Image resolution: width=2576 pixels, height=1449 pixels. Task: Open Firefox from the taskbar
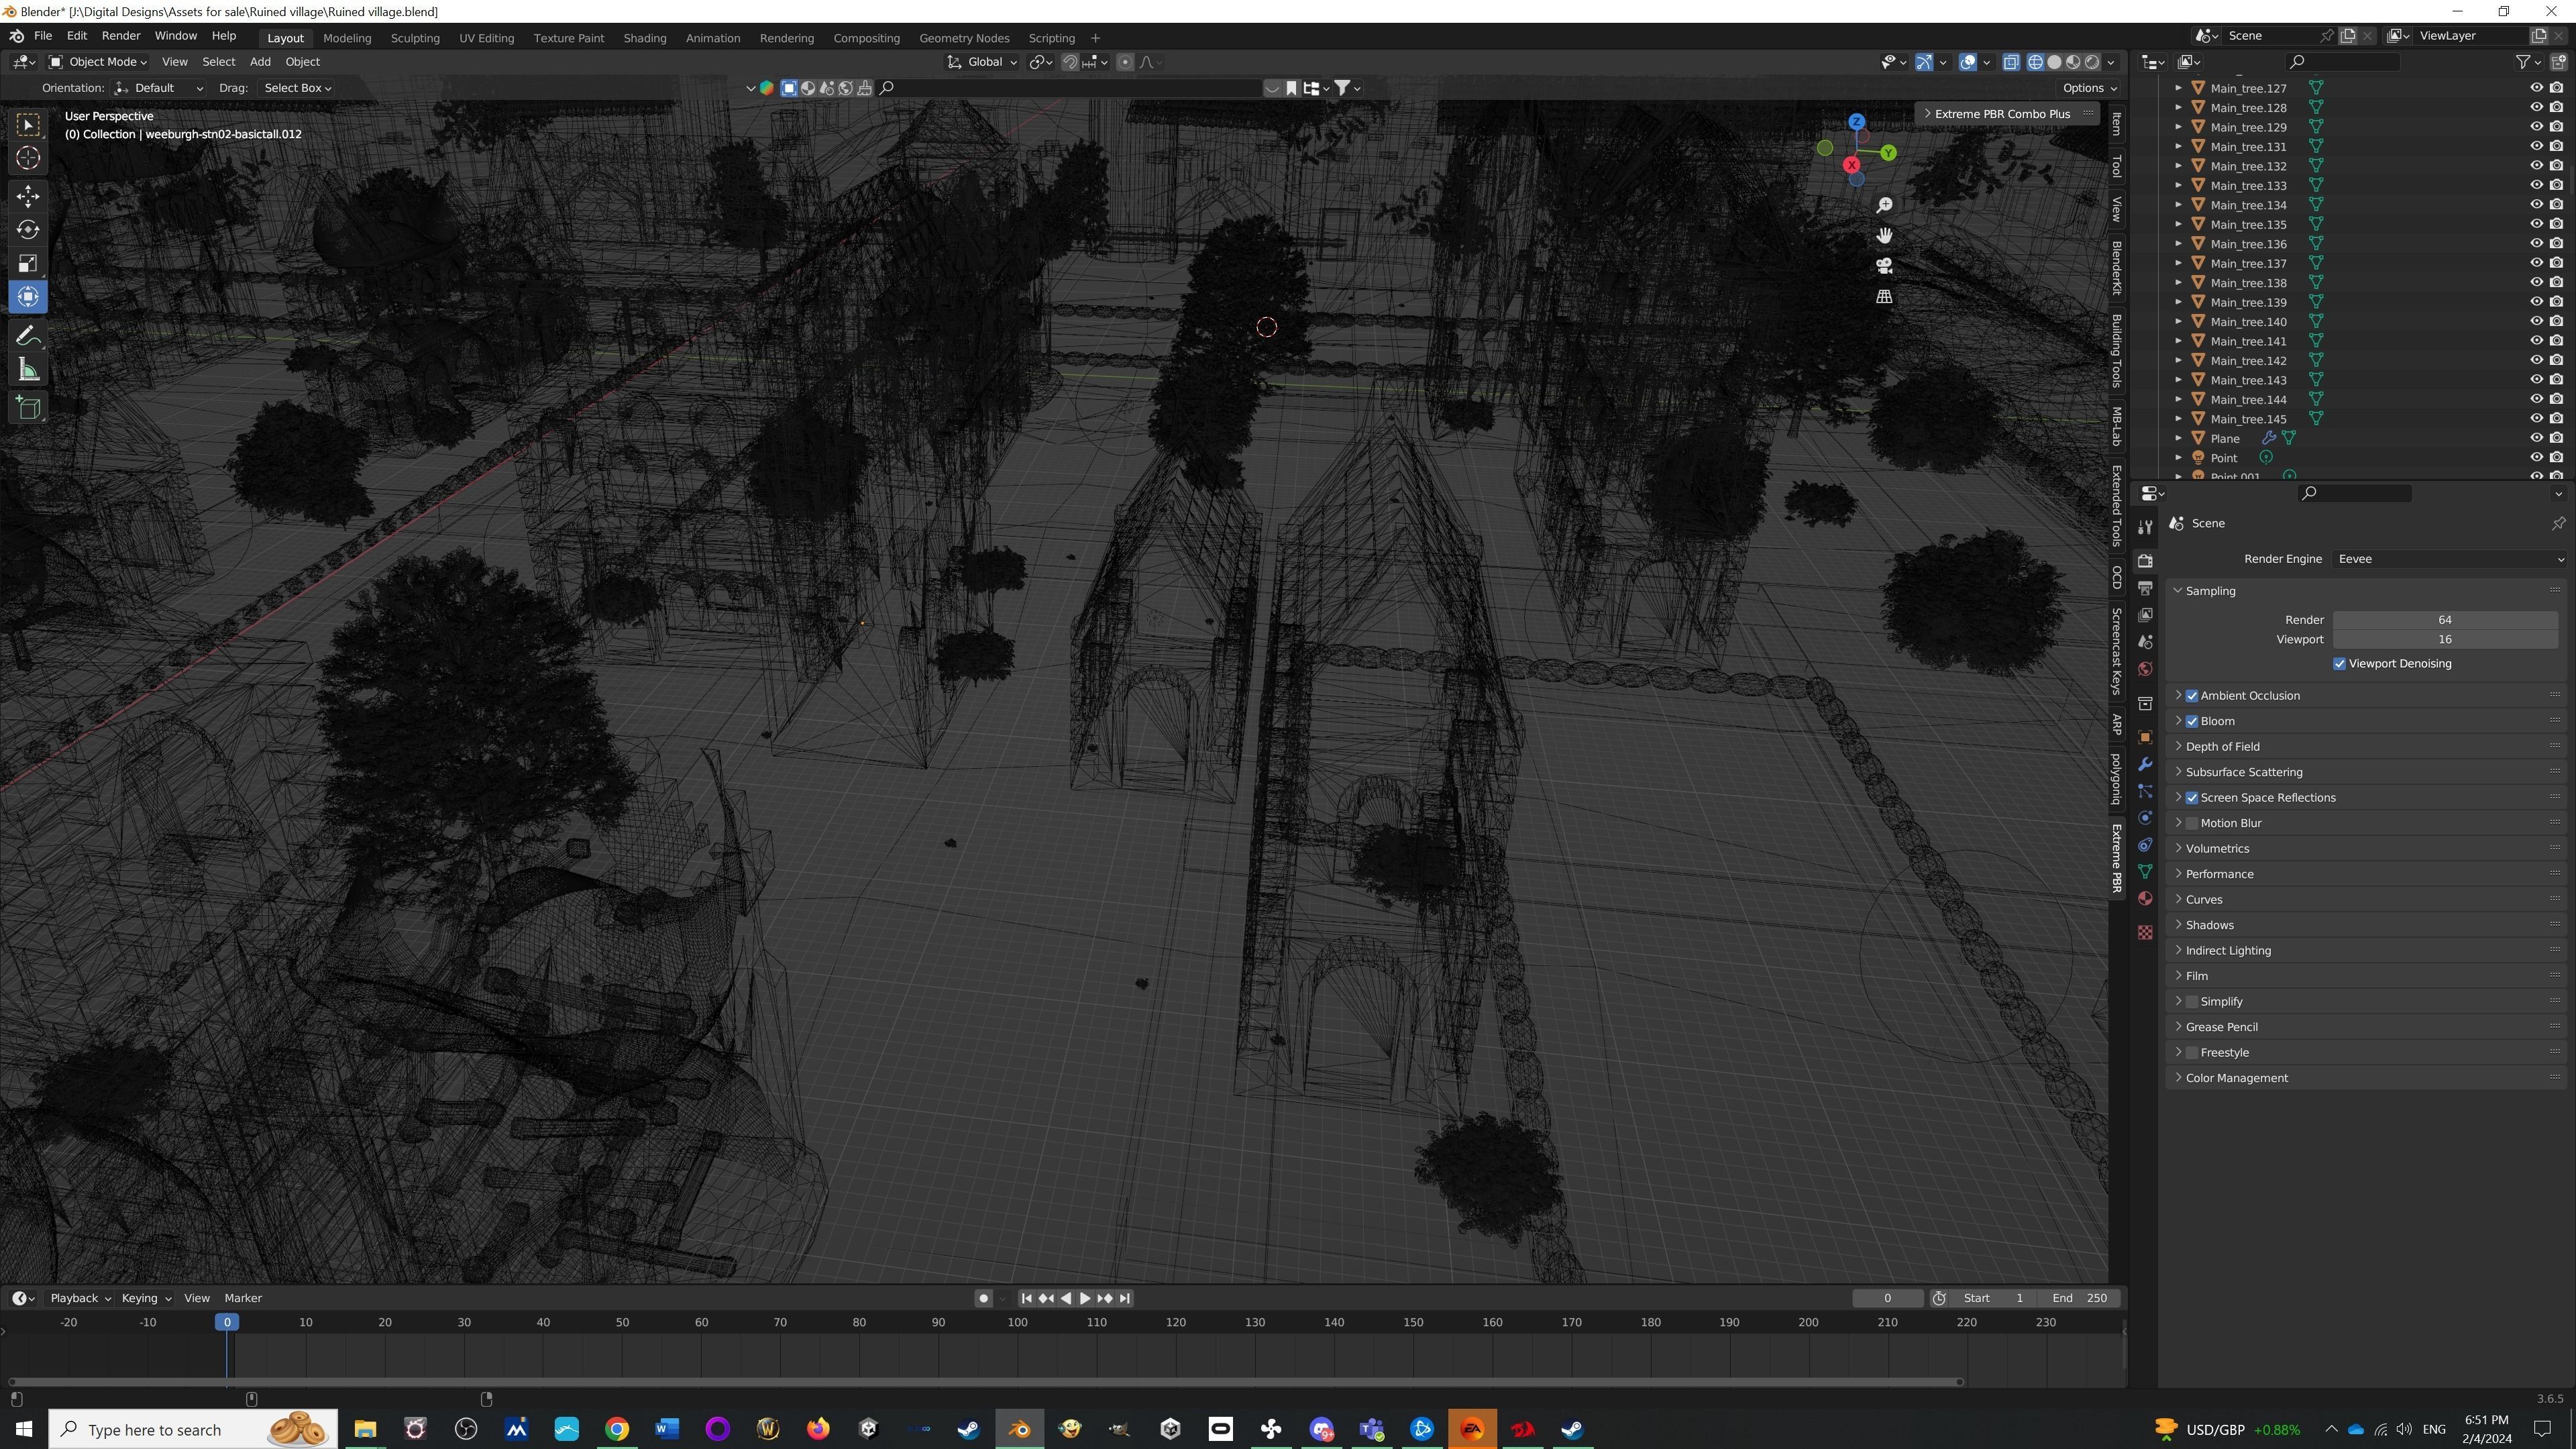click(x=818, y=1429)
